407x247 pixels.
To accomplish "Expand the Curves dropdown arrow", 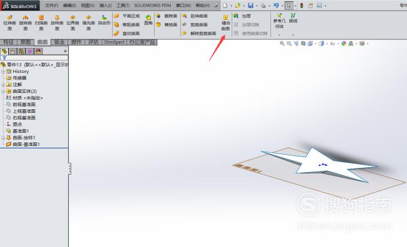I will (293, 35).
